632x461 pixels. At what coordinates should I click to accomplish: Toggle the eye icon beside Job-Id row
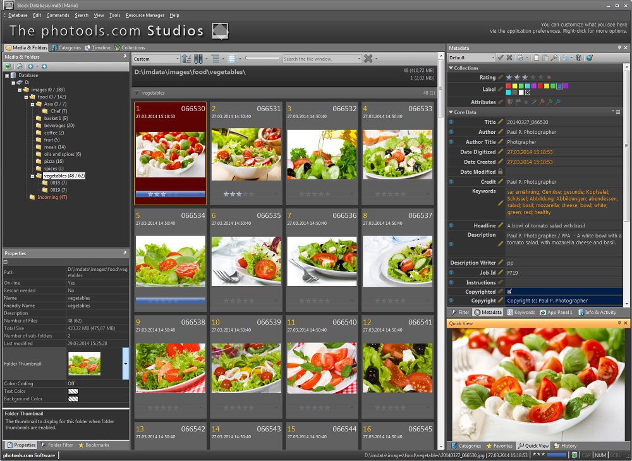click(x=451, y=273)
